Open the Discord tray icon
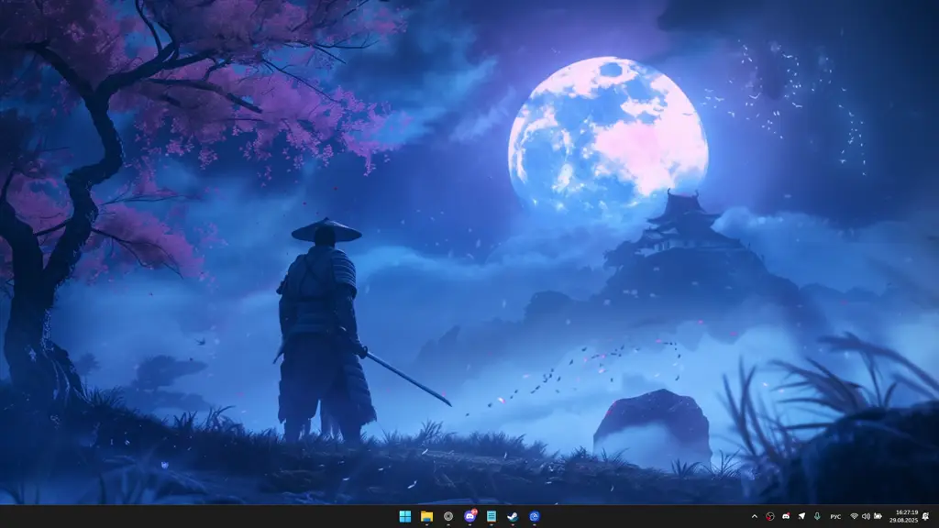 [x=786, y=516]
